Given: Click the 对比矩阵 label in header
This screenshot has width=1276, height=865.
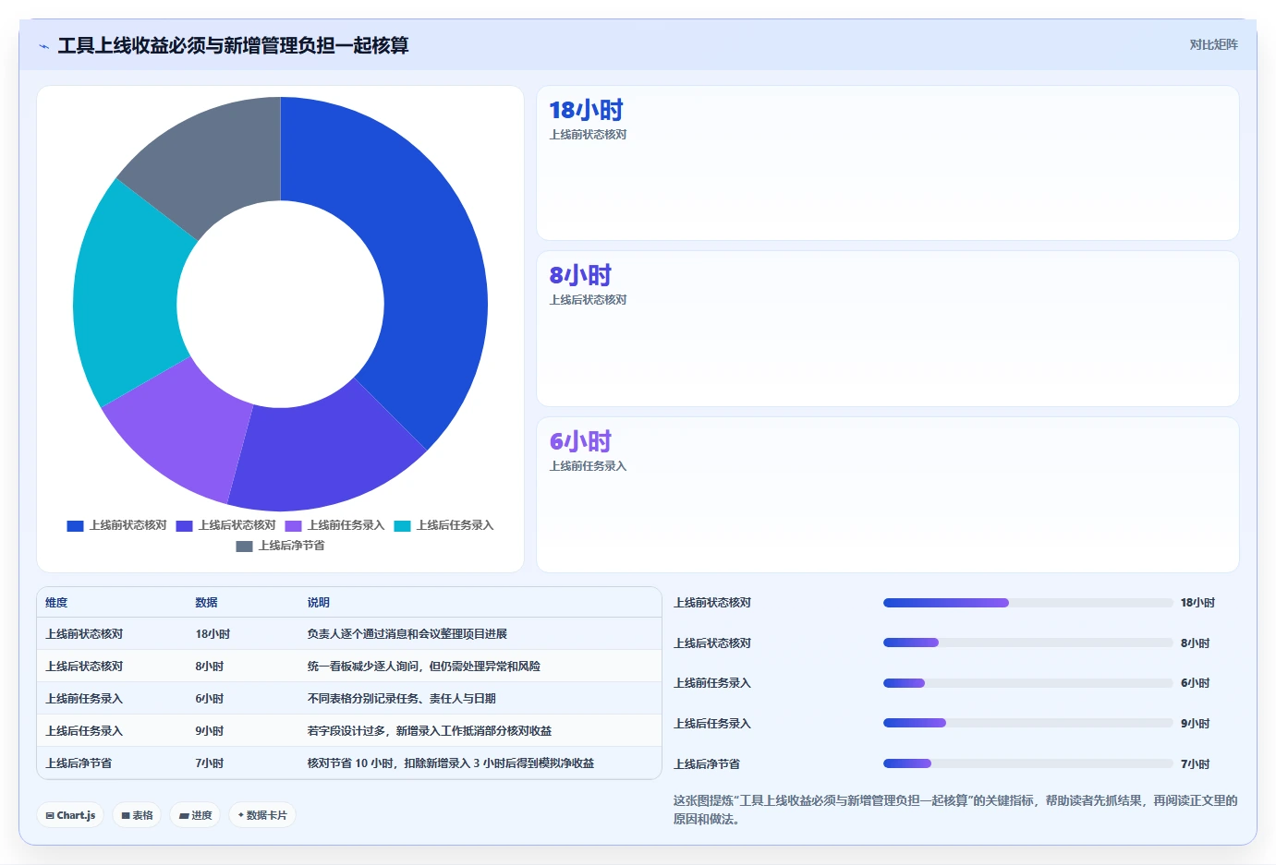Looking at the screenshot, I should pyautogui.click(x=1213, y=44).
